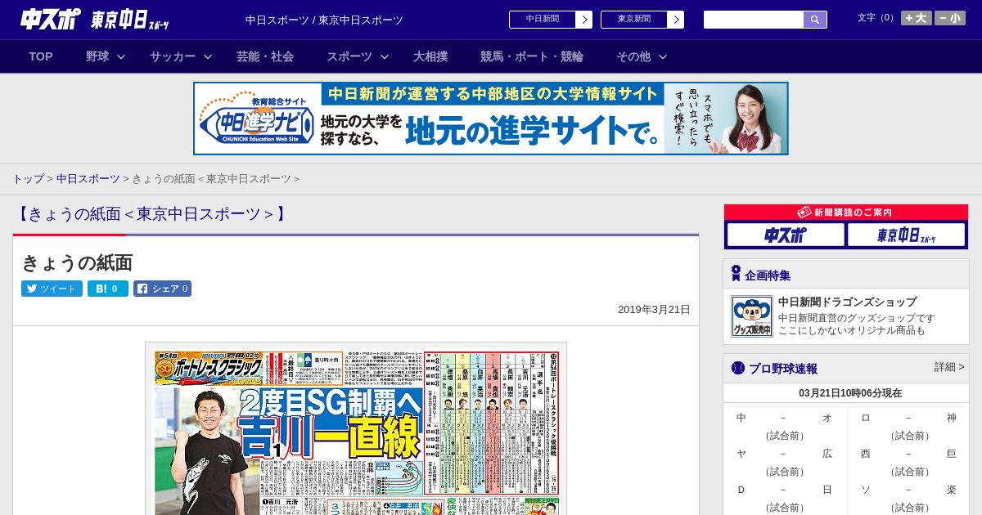Open 競馬・ボート・競輪 menu item
The width and height of the screenshot is (982, 515).
pos(532,56)
